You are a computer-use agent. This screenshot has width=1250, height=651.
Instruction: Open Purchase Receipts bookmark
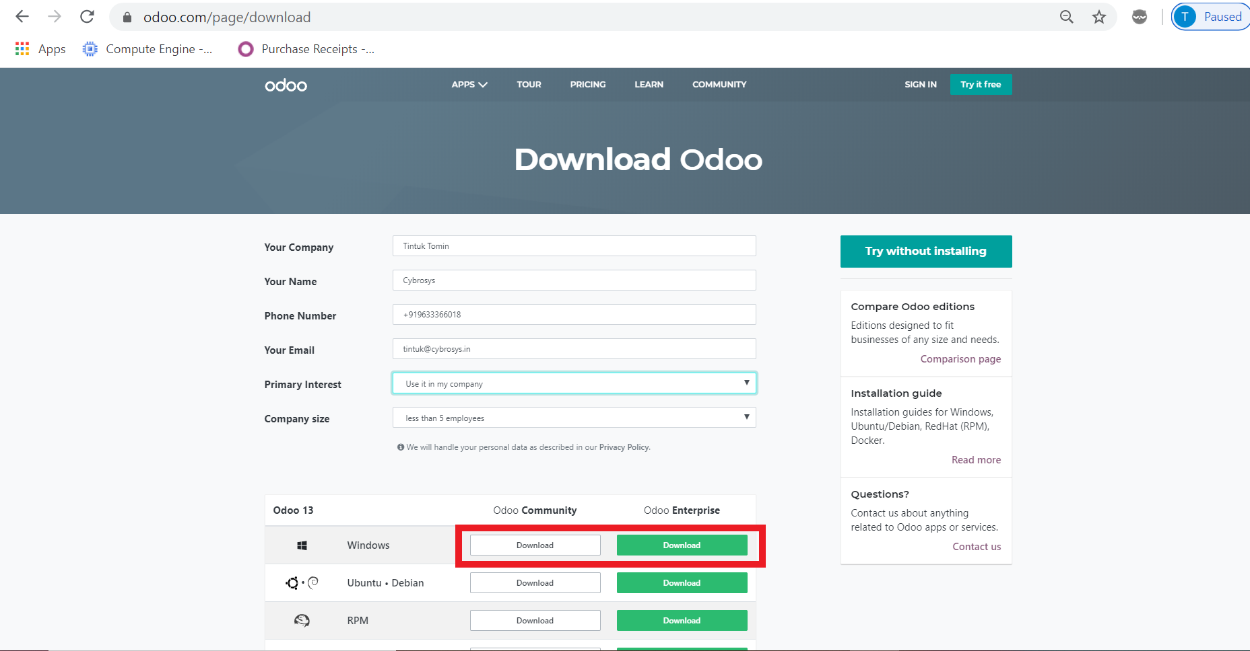306,49
